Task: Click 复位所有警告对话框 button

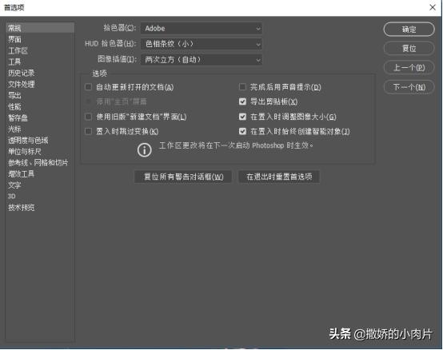Action: click(x=183, y=177)
